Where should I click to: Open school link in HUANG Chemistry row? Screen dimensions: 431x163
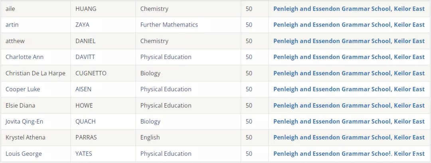[349, 9]
